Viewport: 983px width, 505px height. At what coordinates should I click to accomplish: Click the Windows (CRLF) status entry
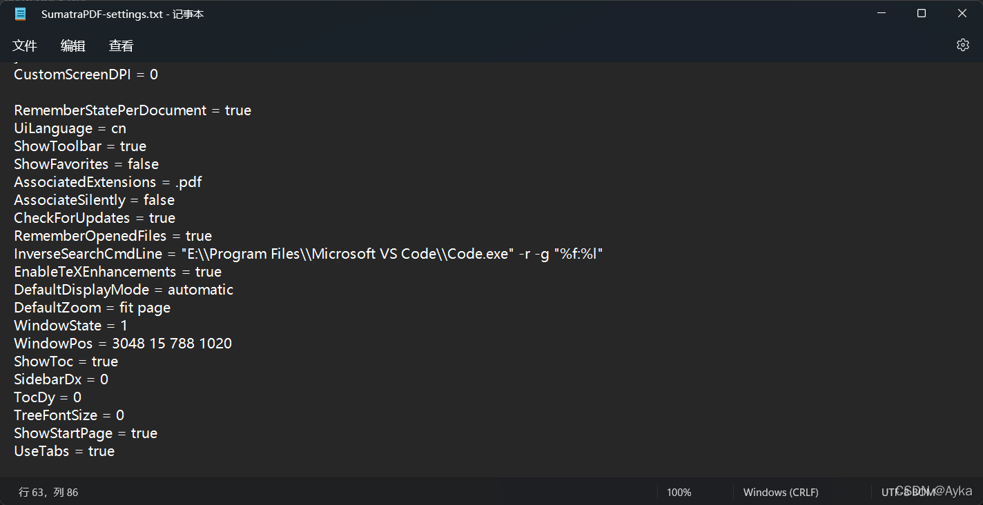coord(781,493)
